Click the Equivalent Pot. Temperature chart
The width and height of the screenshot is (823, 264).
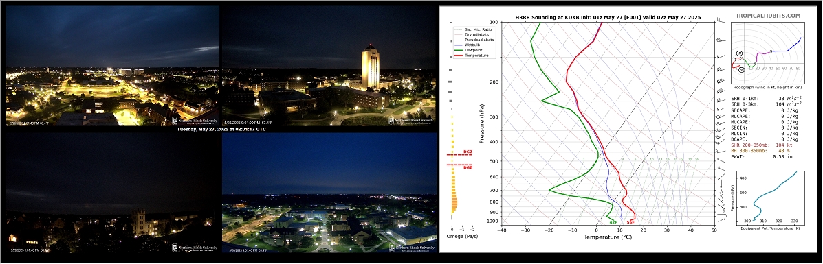[x=768, y=196]
